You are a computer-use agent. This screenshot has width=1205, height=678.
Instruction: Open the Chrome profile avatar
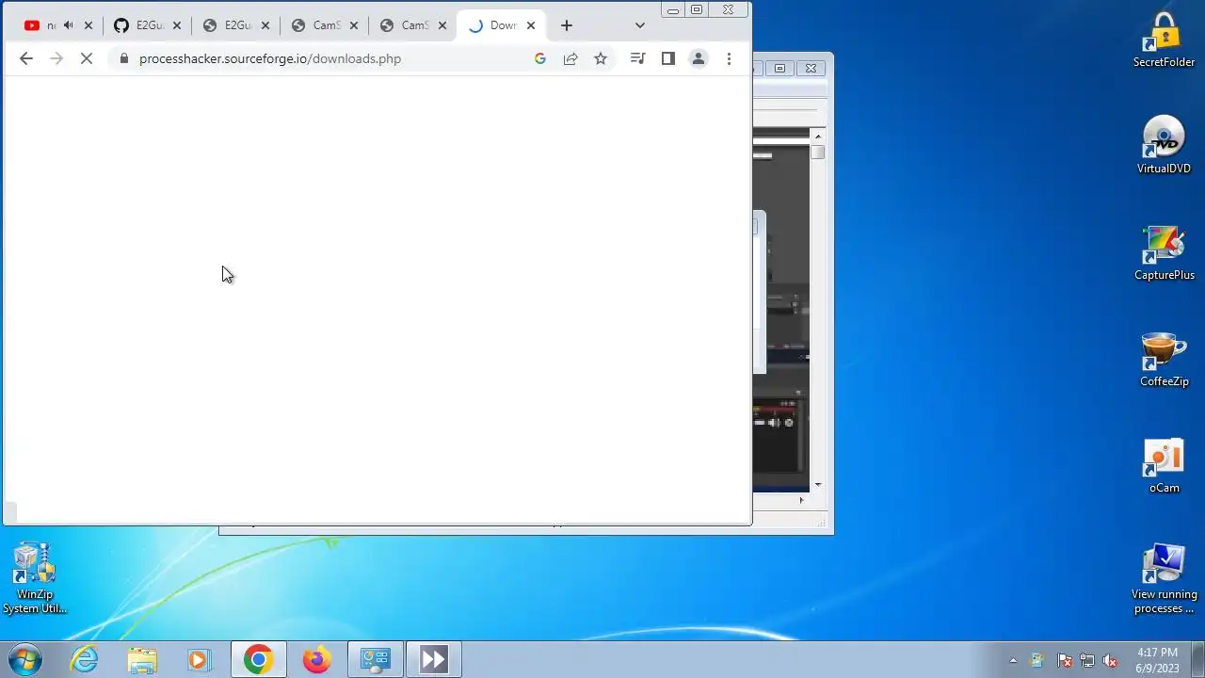tap(699, 58)
